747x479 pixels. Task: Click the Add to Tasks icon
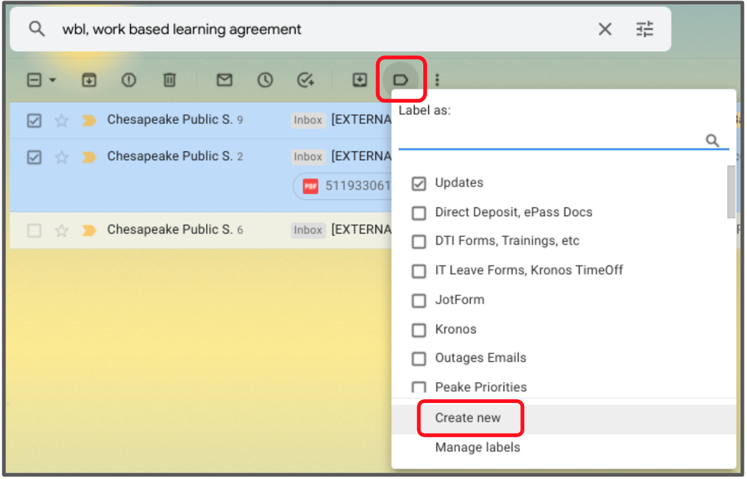click(x=305, y=80)
